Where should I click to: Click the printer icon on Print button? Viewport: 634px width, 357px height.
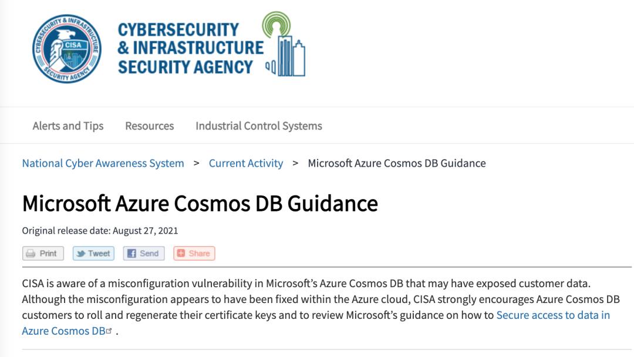31,254
